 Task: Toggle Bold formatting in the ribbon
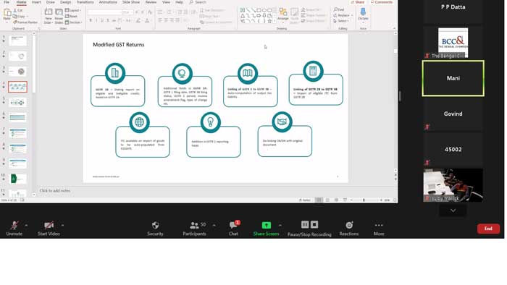click(x=91, y=20)
